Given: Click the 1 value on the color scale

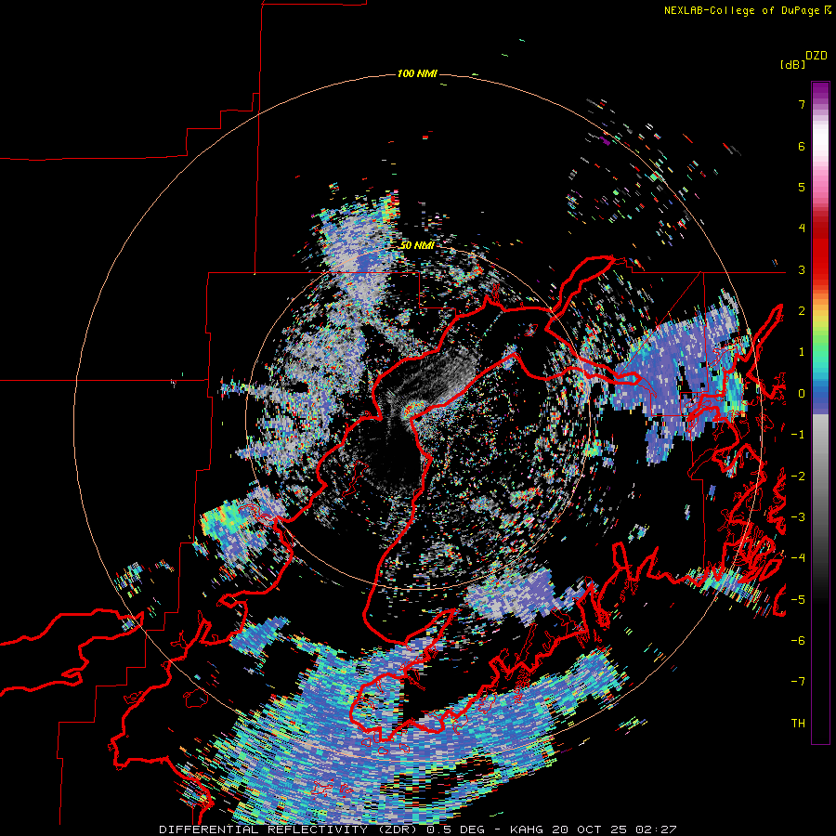Looking at the screenshot, I should click(x=802, y=352).
